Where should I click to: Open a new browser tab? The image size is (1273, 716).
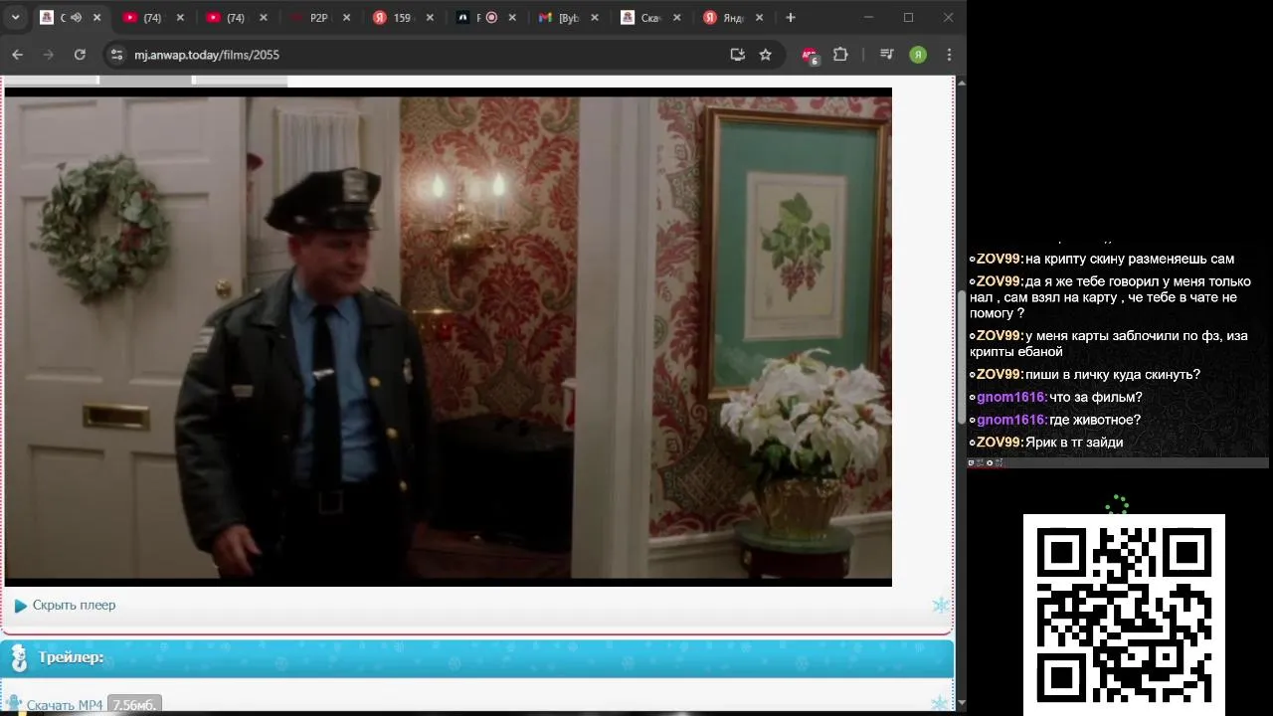click(791, 18)
